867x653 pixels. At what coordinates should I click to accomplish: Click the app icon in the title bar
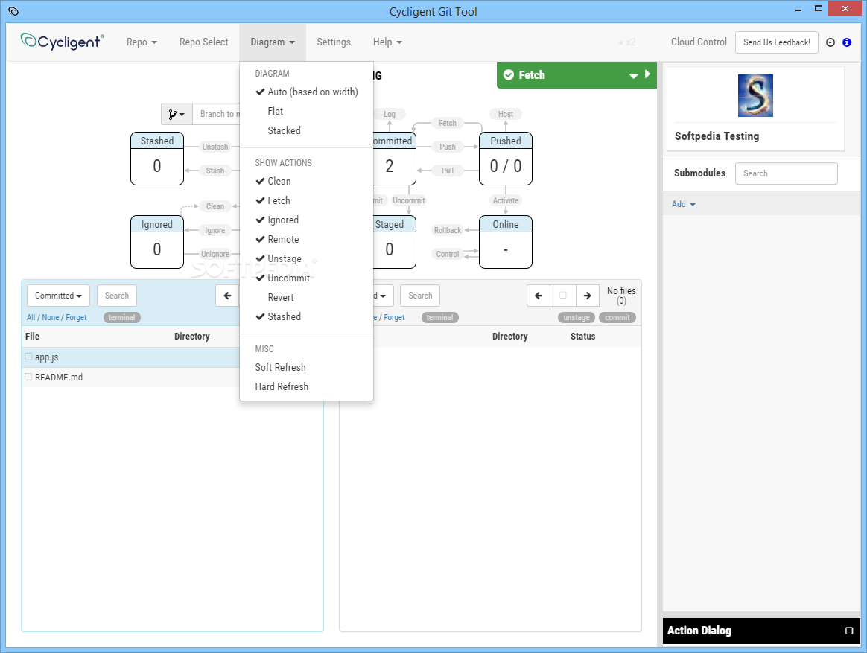tap(14, 11)
